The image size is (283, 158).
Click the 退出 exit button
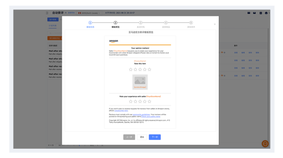[x=142, y=137]
